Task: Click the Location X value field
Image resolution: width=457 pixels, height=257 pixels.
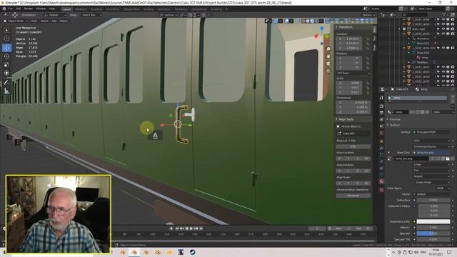Action: pos(349,39)
